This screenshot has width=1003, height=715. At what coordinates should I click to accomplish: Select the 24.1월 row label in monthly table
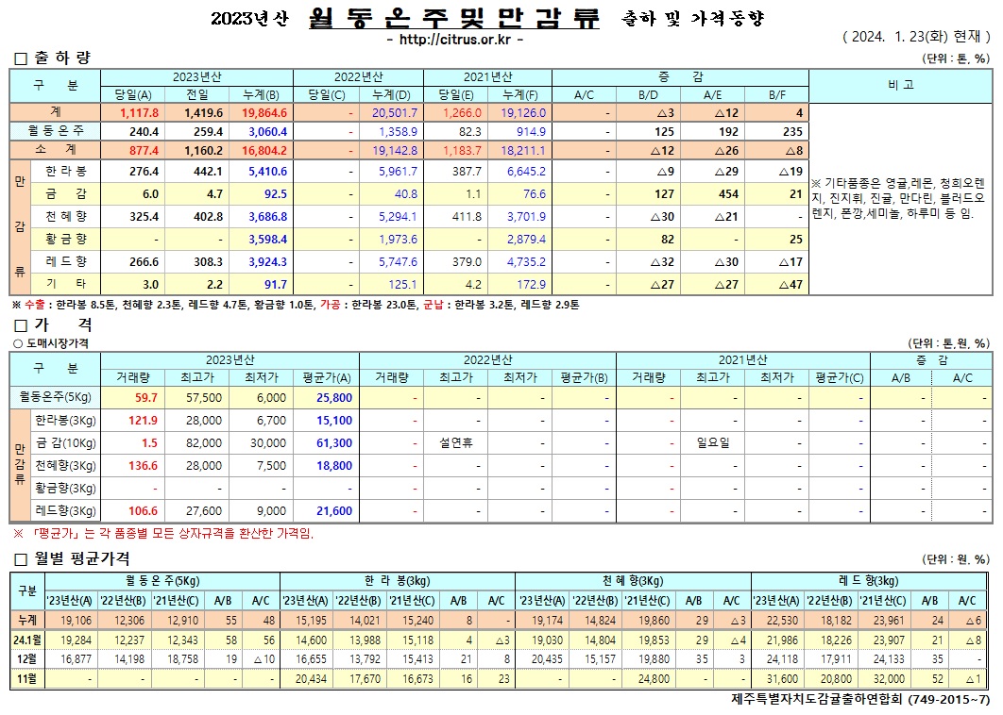(27, 638)
